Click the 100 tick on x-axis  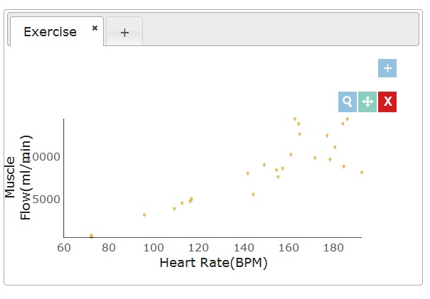[x=154, y=247]
